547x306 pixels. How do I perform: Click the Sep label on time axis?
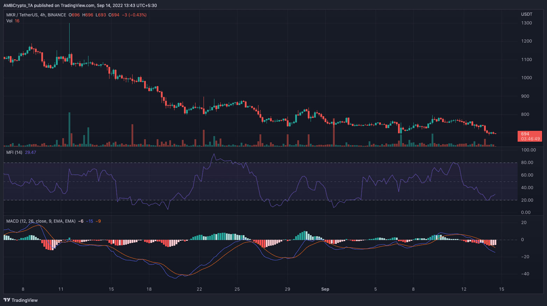click(x=325, y=289)
